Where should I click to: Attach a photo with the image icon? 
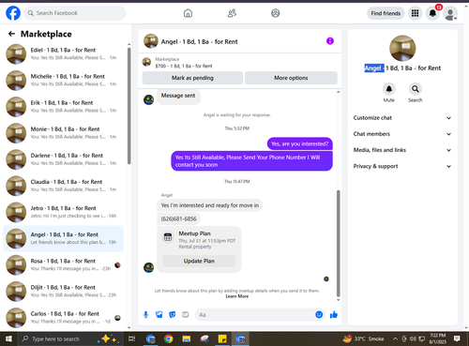[x=159, y=315]
